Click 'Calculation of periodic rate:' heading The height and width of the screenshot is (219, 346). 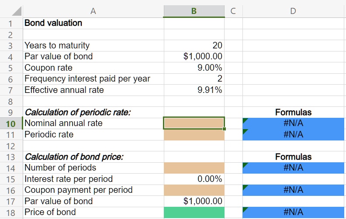[x=78, y=113]
